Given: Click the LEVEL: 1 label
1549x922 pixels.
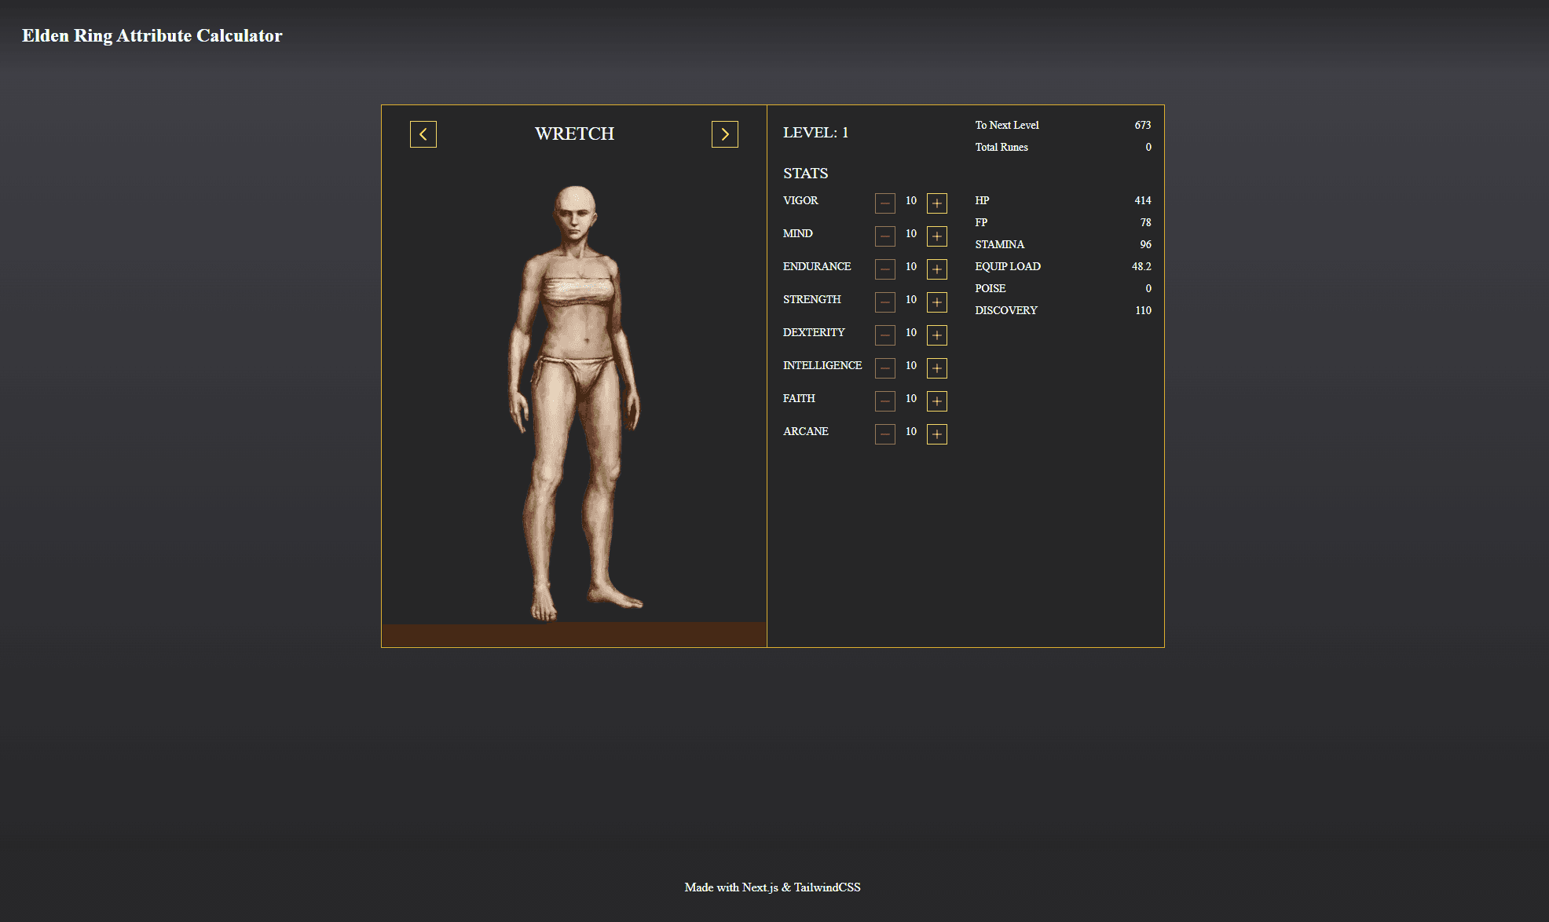Looking at the screenshot, I should tap(815, 133).
